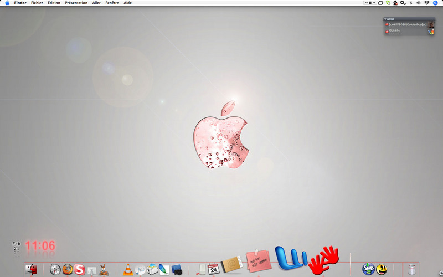Launch Firefox from the Dock
This screenshot has width=443, height=277.
click(67, 269)
